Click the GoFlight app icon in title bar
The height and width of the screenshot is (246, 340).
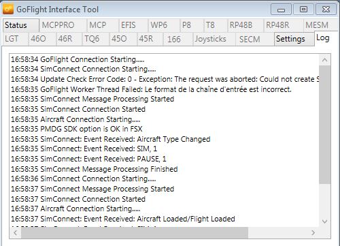pos(8,10)
